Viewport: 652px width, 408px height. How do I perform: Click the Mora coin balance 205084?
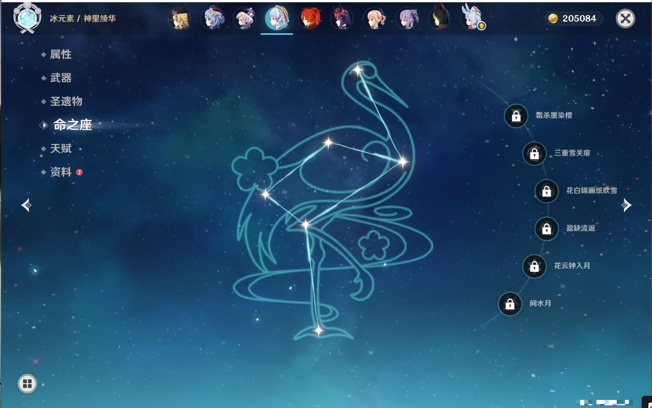(573, 18)
